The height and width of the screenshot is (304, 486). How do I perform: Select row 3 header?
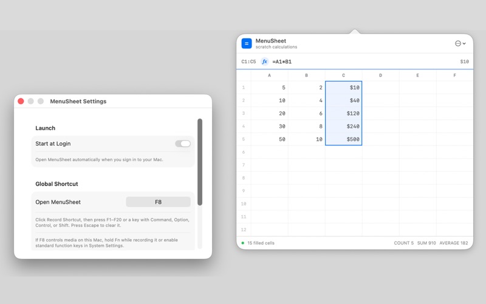(244, 113)
